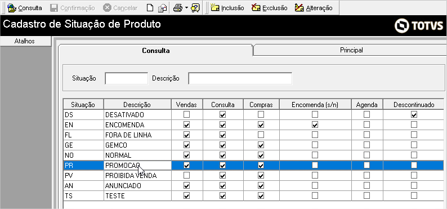Toggle Descontinuado checkbox for DESATIVADO
Viewport: 447px width, 209px height.
pyautogui.click(x=414, y=114)
